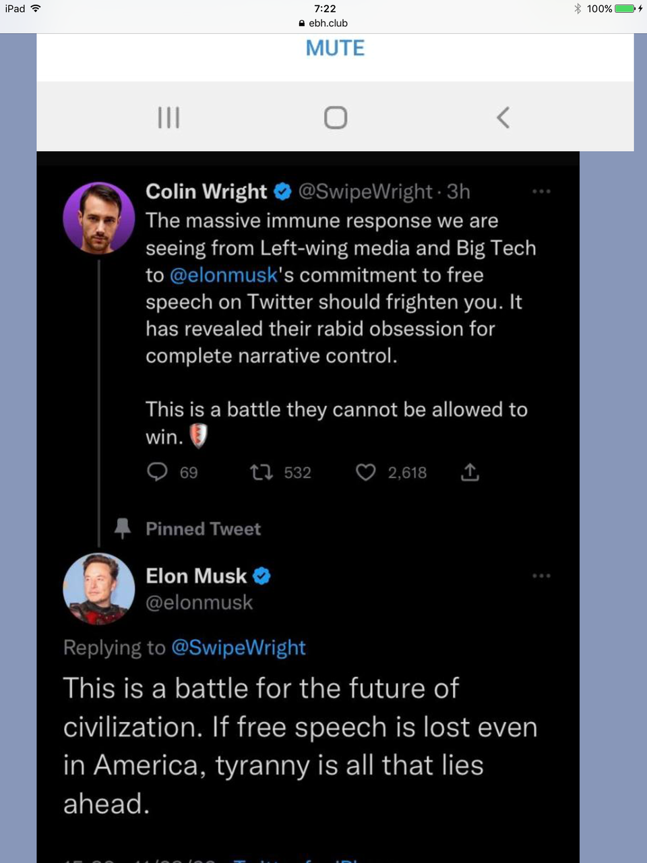Click the @elonmusk mention link
This screenshot has height=863, width=647.
(x=224, y=275)
